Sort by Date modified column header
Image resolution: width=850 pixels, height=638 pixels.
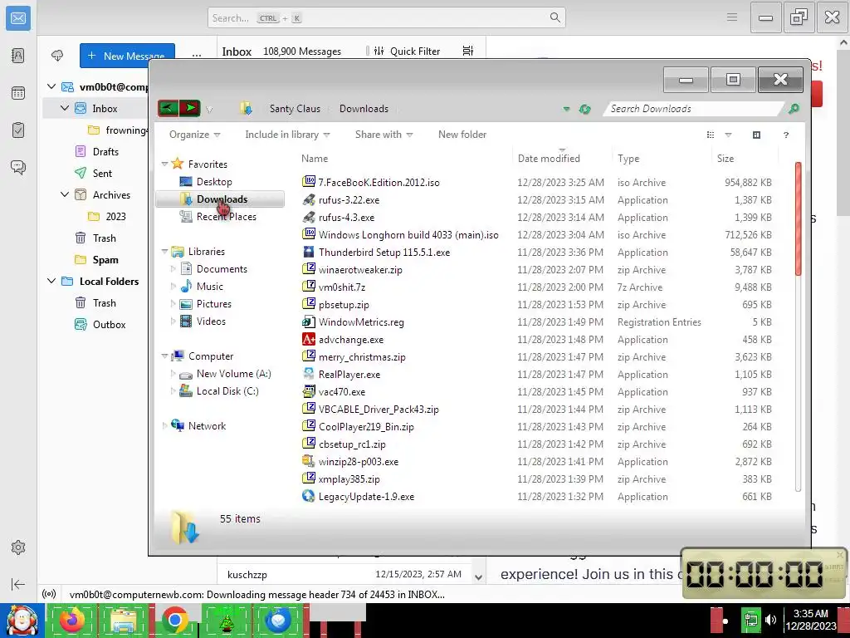(562, 158)
